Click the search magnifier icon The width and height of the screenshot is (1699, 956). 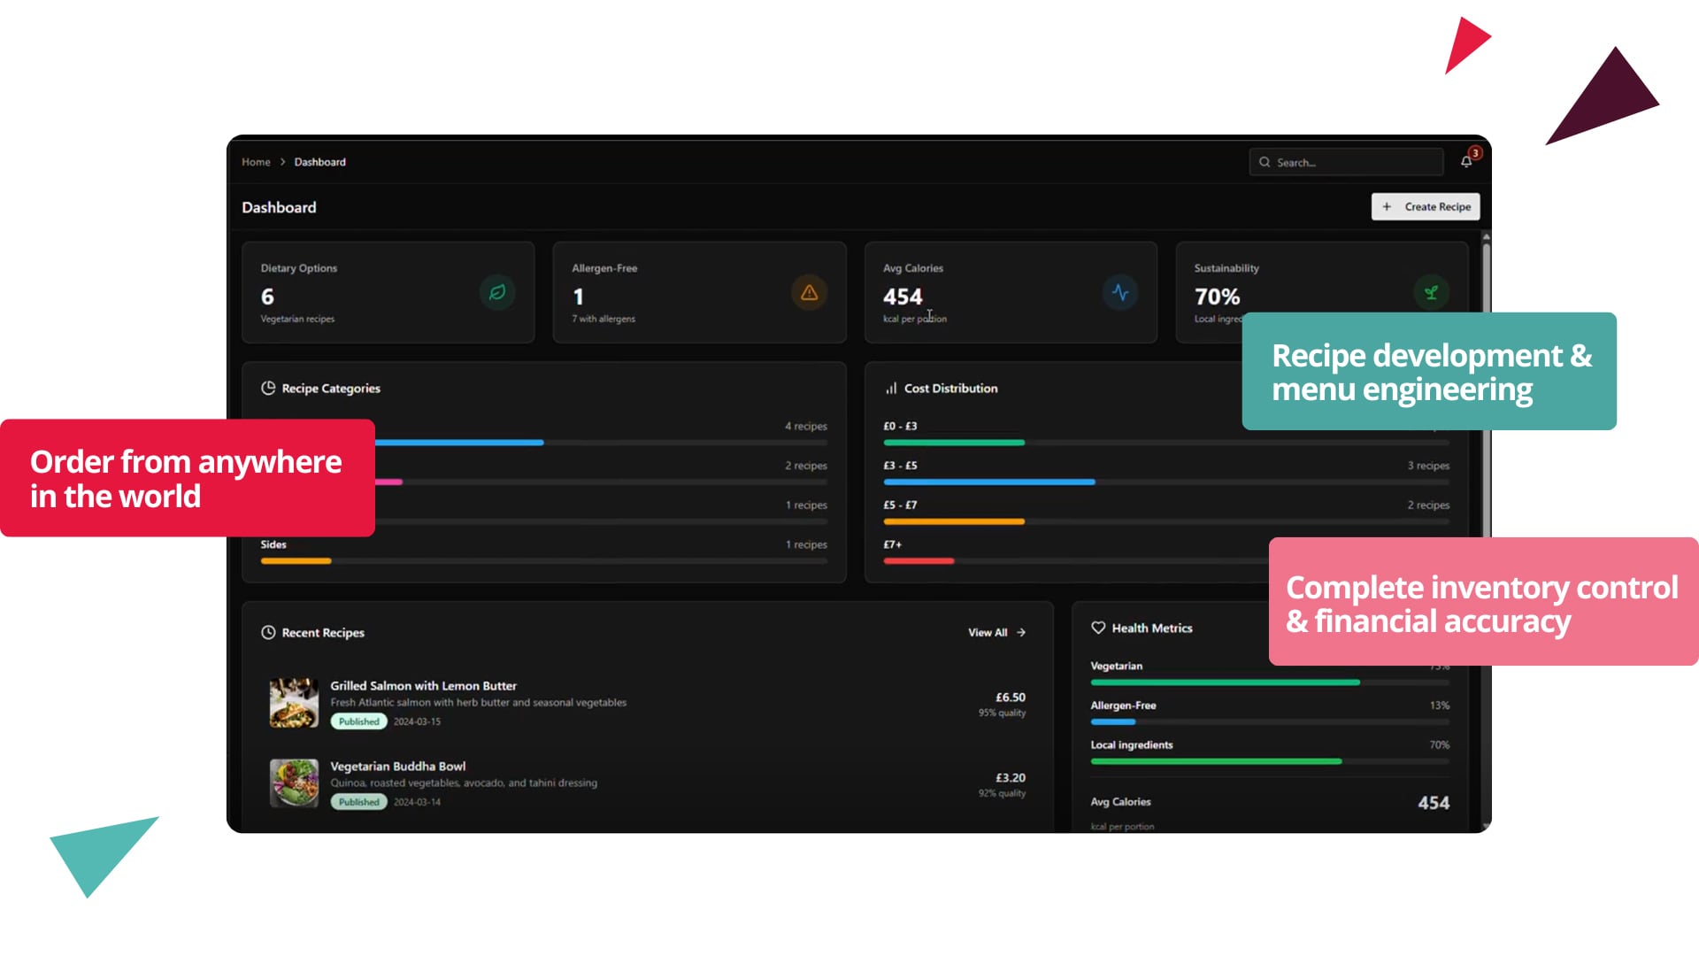[1265, 161]
